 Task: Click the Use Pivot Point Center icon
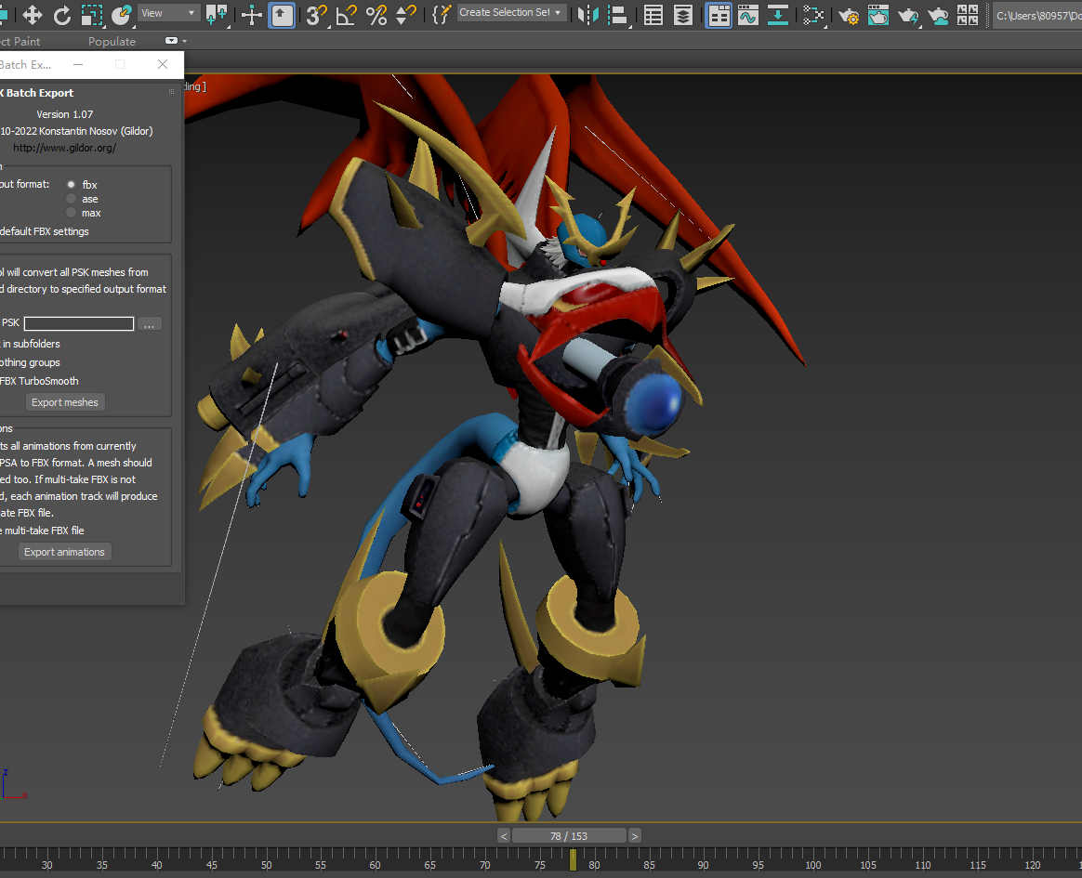pos(217,15)
